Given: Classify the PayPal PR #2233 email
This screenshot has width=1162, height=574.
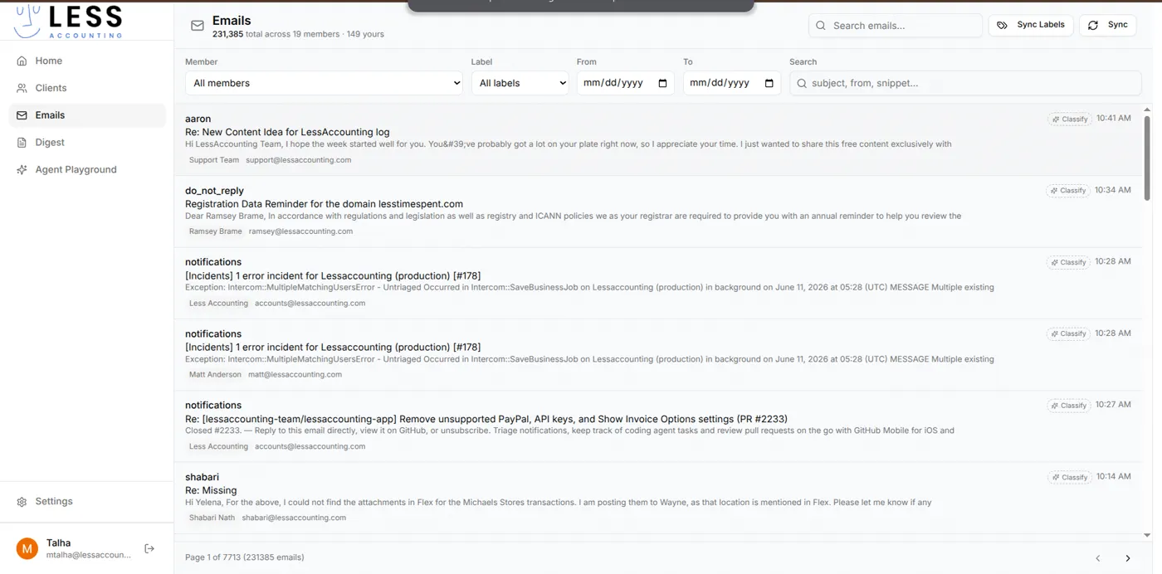Looking at the screenshot, I should point(1068,406).
